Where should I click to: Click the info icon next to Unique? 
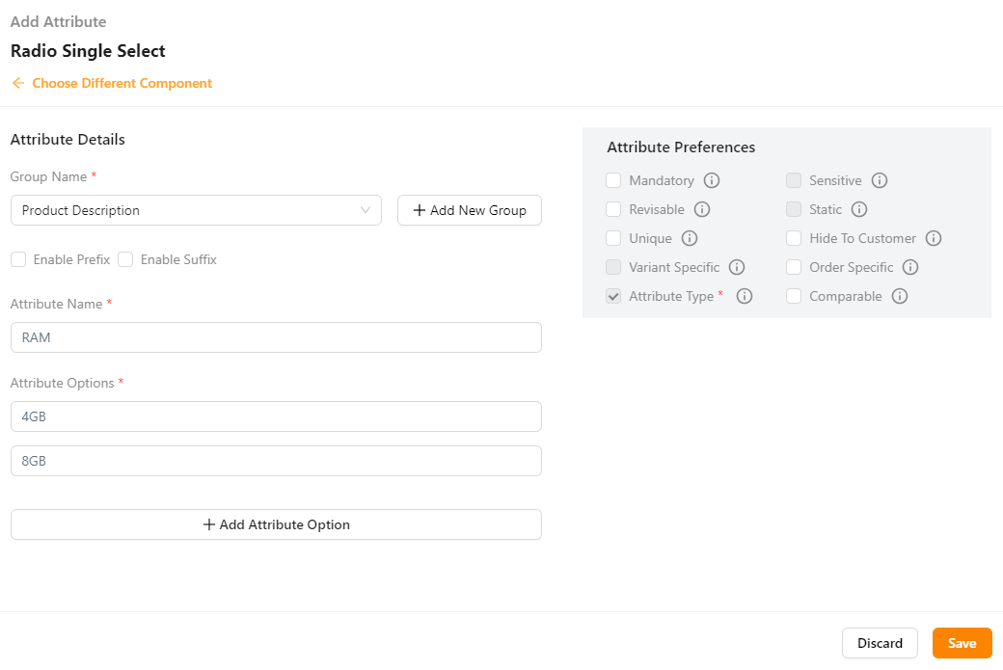click(x=689, y=238)
